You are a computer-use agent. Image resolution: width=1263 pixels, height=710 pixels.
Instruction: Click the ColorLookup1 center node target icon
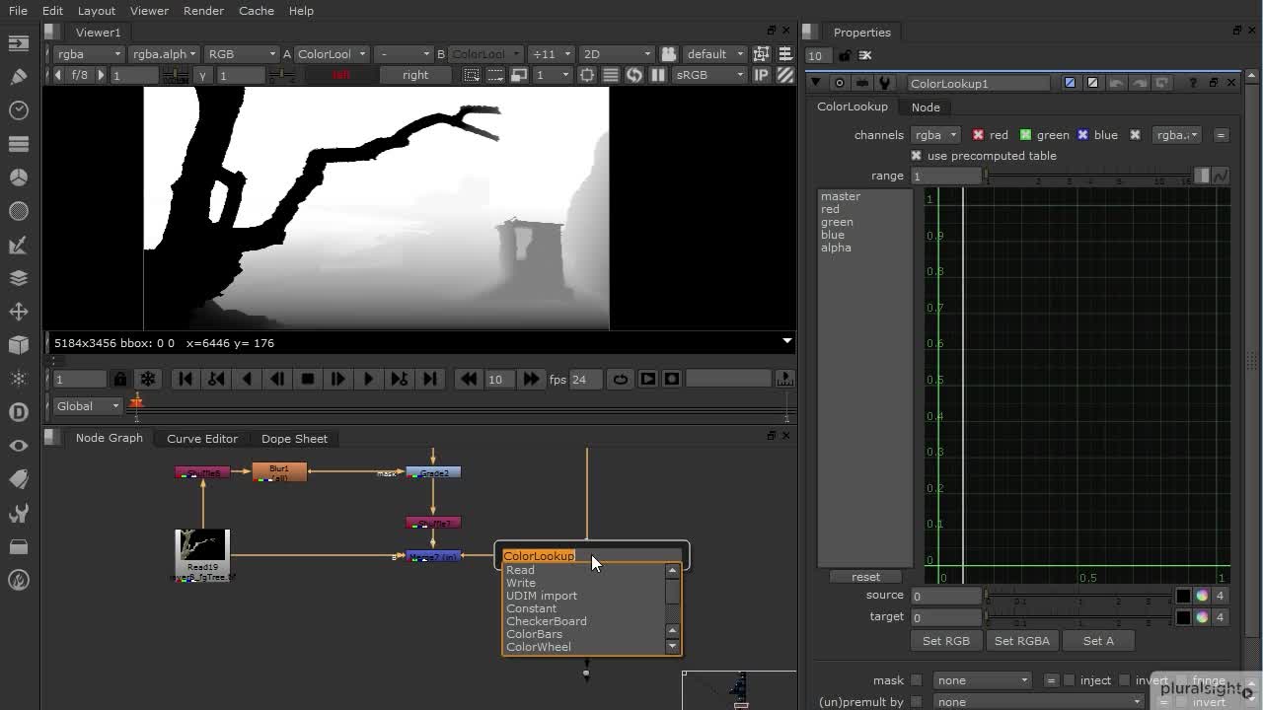pyautogui.click(x=839, y=83)
